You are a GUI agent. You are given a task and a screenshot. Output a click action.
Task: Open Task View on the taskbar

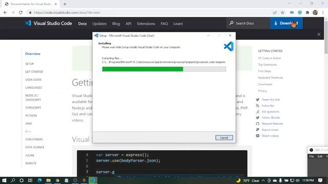[x=30, y=180]
